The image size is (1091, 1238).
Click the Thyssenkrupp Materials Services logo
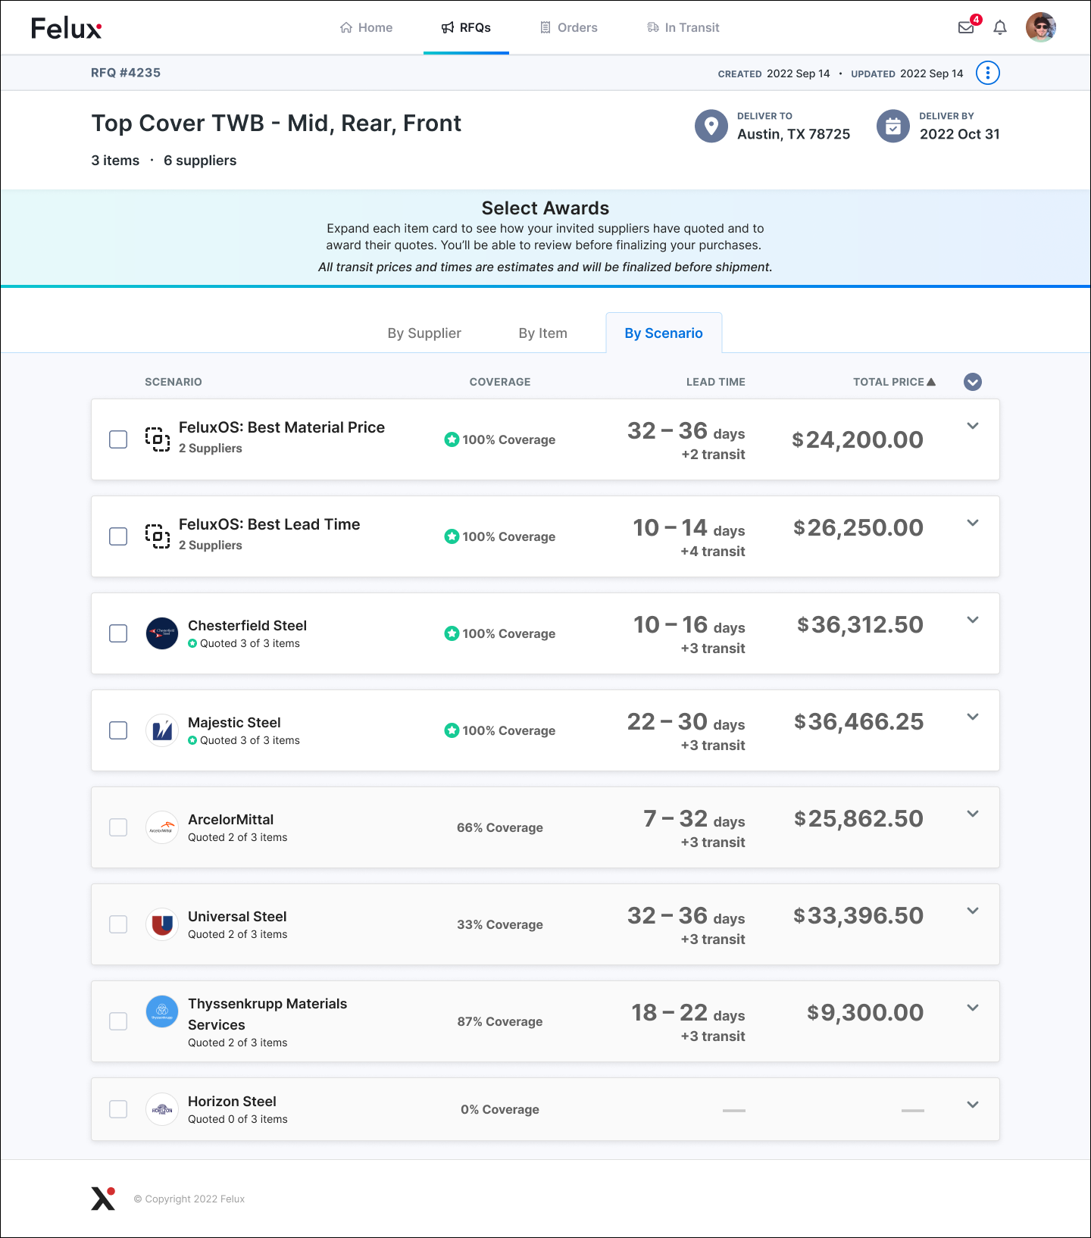click(162, 1011)
